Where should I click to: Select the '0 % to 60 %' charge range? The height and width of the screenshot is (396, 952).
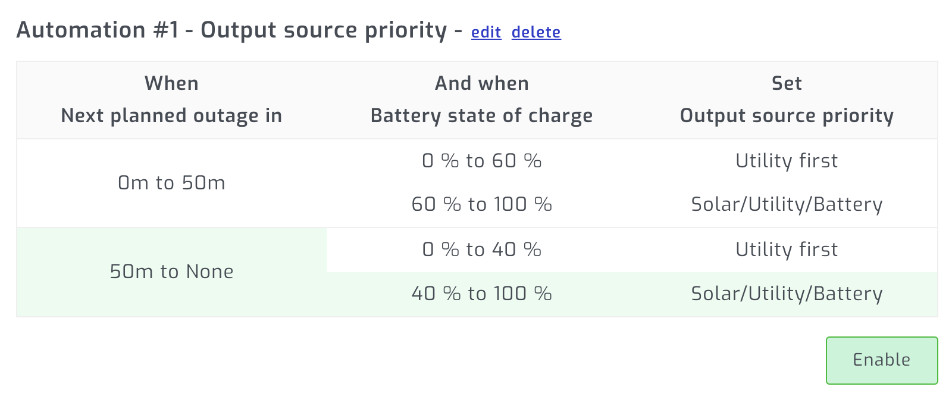tap(481, 161)
